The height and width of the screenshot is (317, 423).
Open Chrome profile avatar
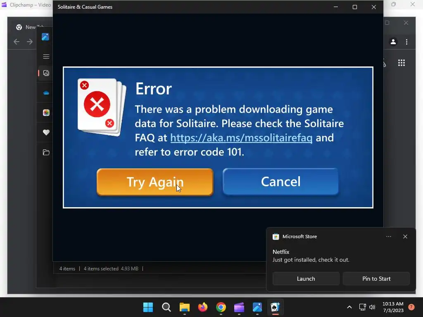click(393, 42)
